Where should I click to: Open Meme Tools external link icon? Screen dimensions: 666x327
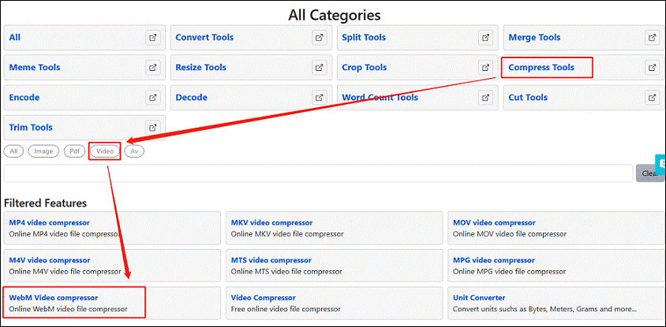pyautogui.click(x=152, y=68)
